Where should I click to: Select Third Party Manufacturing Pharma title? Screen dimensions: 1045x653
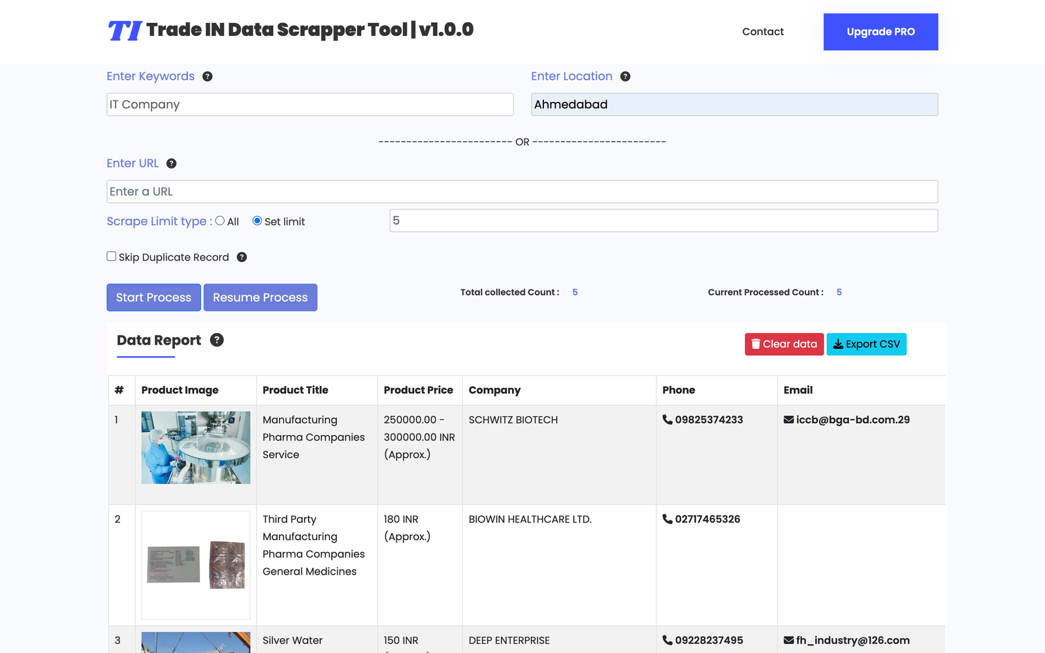tap(313, 545)
